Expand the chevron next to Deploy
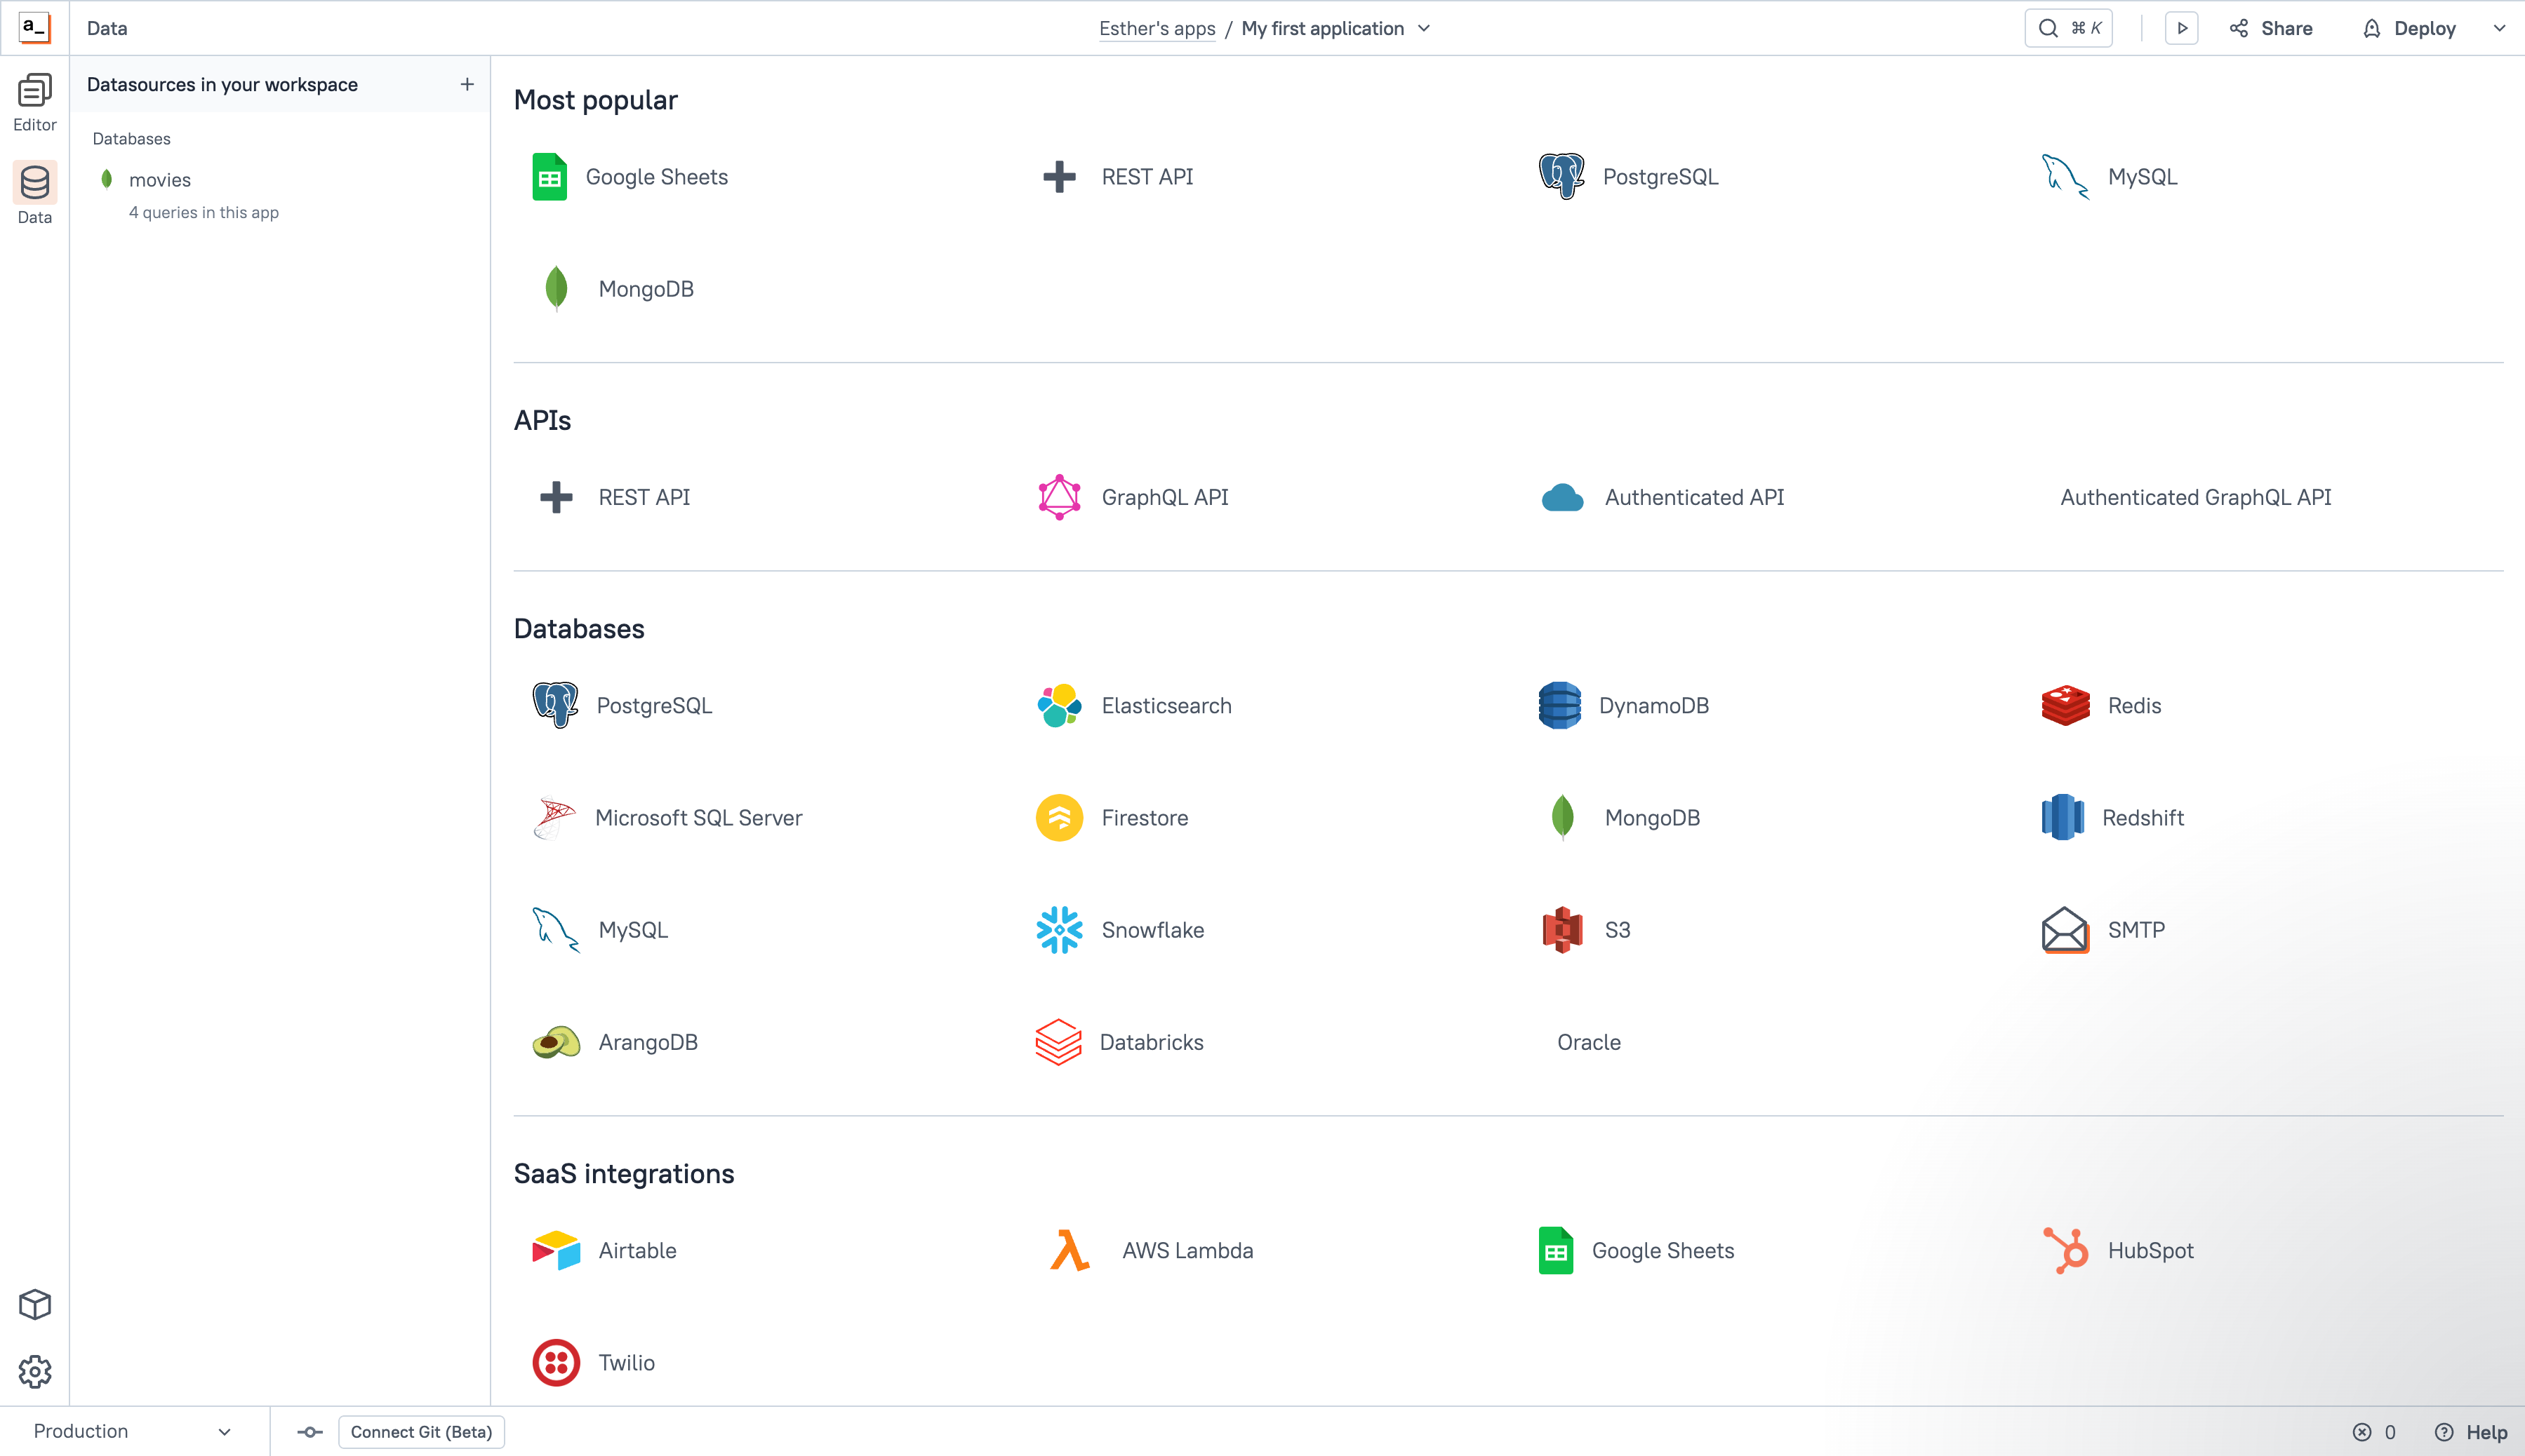 point(2499,28)
